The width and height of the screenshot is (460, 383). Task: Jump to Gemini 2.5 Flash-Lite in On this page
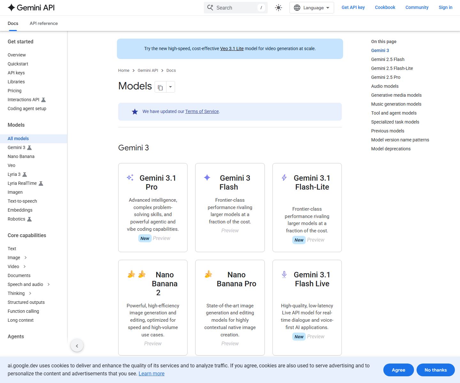pyautogui.click(x=392, y=68)
